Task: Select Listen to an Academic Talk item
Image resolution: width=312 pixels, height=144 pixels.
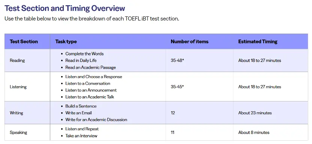Action: coord(90,97)
